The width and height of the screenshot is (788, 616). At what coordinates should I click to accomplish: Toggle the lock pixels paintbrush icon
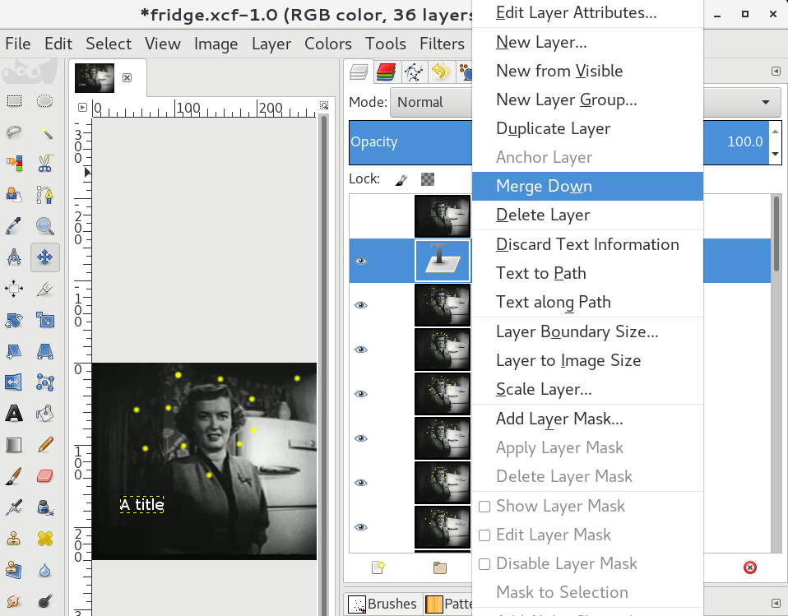[x=401, y=178]
